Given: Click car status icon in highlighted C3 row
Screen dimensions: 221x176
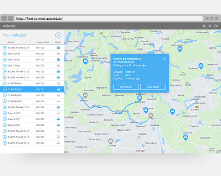Looking at the screenshot, I should (58, 89).
